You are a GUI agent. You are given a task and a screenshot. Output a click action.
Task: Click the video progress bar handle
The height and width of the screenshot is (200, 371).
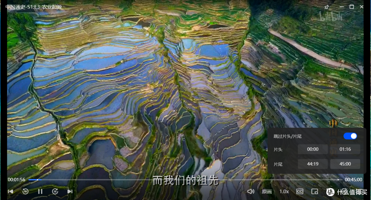[x=37, y=180]
